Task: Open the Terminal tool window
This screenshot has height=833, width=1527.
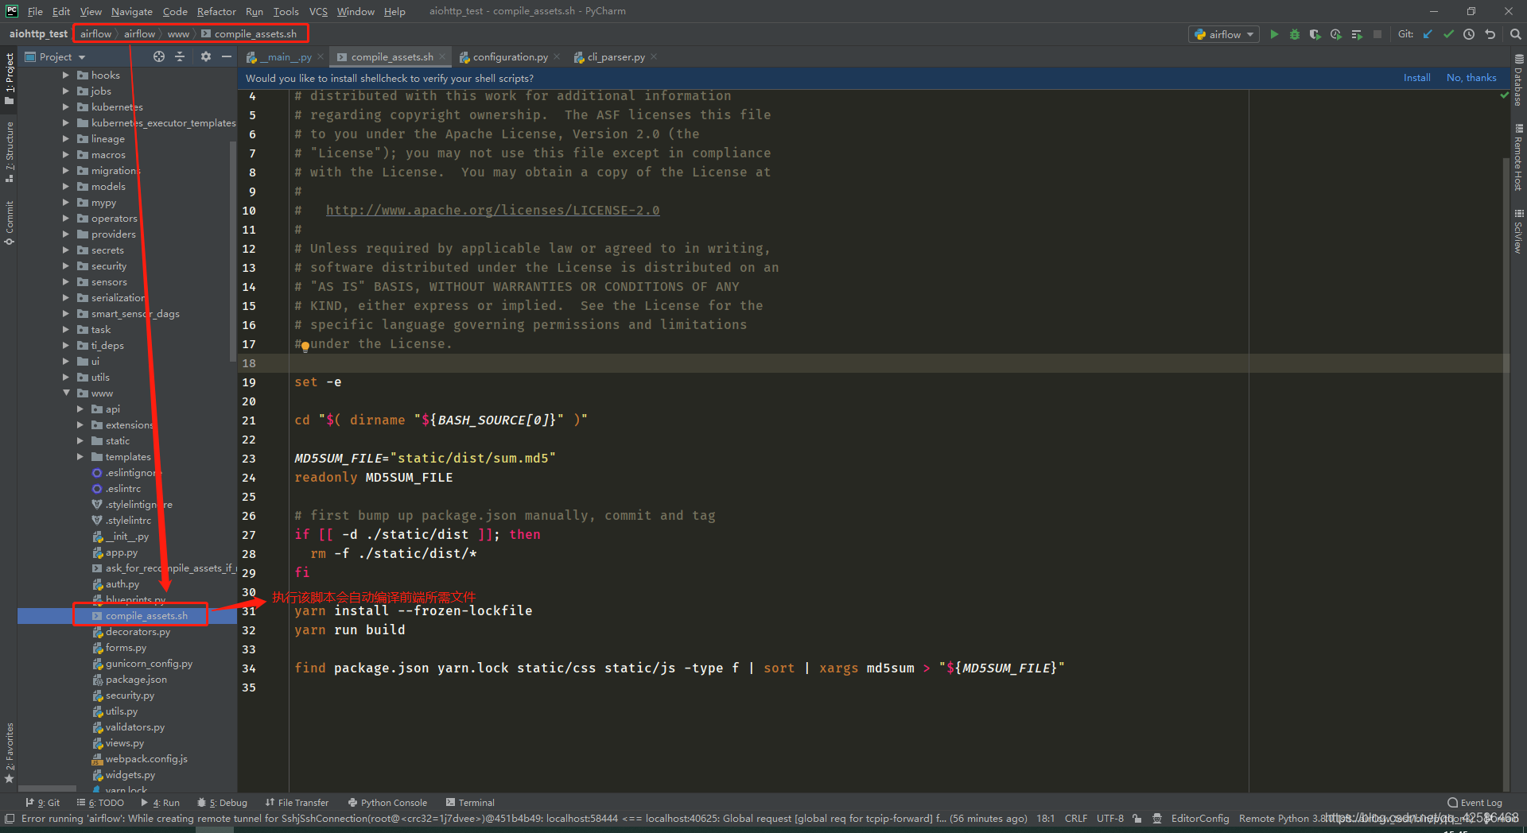Action: point(470,803)
